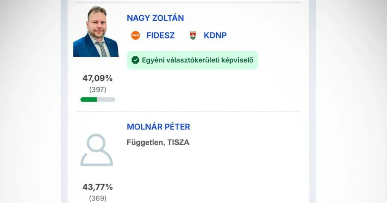Click the green filled part of progress bar
387x203 pixels.
pos(89,100)
